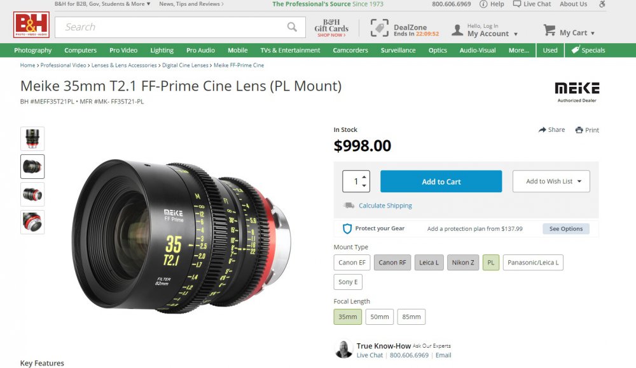The height and width of the screenshot is (368, 636).
Task: Click the search magnifier icon
Action: coord(292,27)
